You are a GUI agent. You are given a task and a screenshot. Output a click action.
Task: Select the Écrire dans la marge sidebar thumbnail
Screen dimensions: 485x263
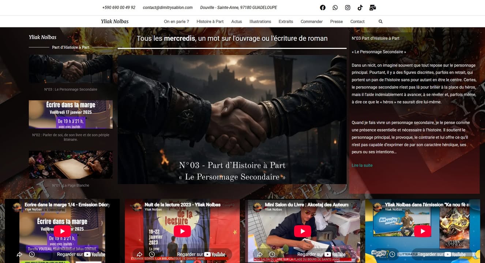pyautogui.click(x=71, y=114)
